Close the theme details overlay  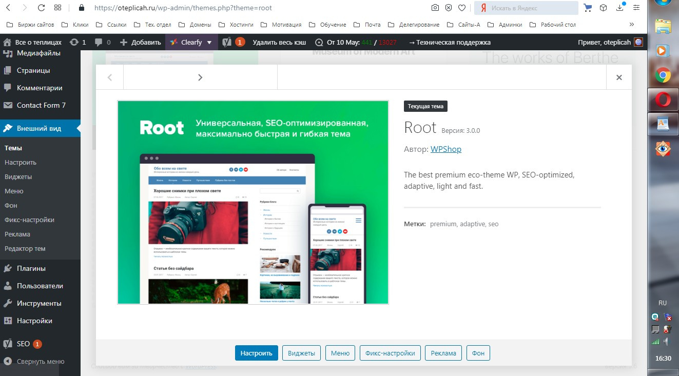coord(619,77)
